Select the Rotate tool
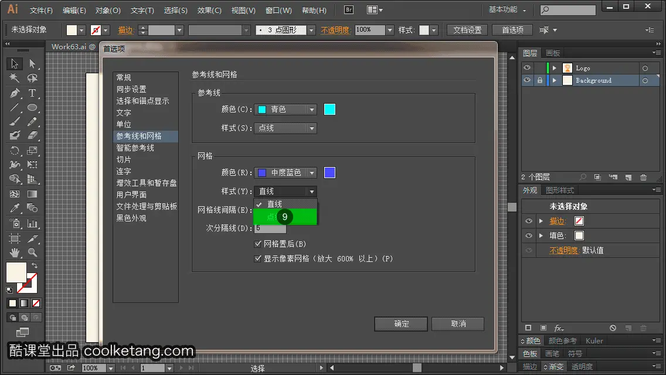Viewport: 666px width, 375px height. pyautogui.click(x=15, y=151)
